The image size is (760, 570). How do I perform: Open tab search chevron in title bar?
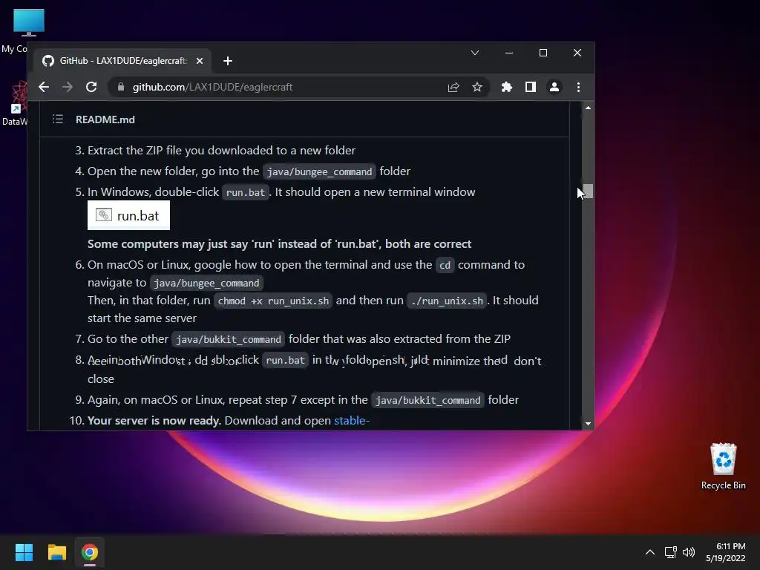[475, 53]
